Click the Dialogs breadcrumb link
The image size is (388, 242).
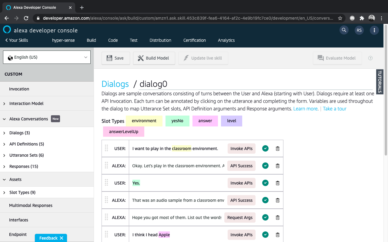click(x=115, y=84)
